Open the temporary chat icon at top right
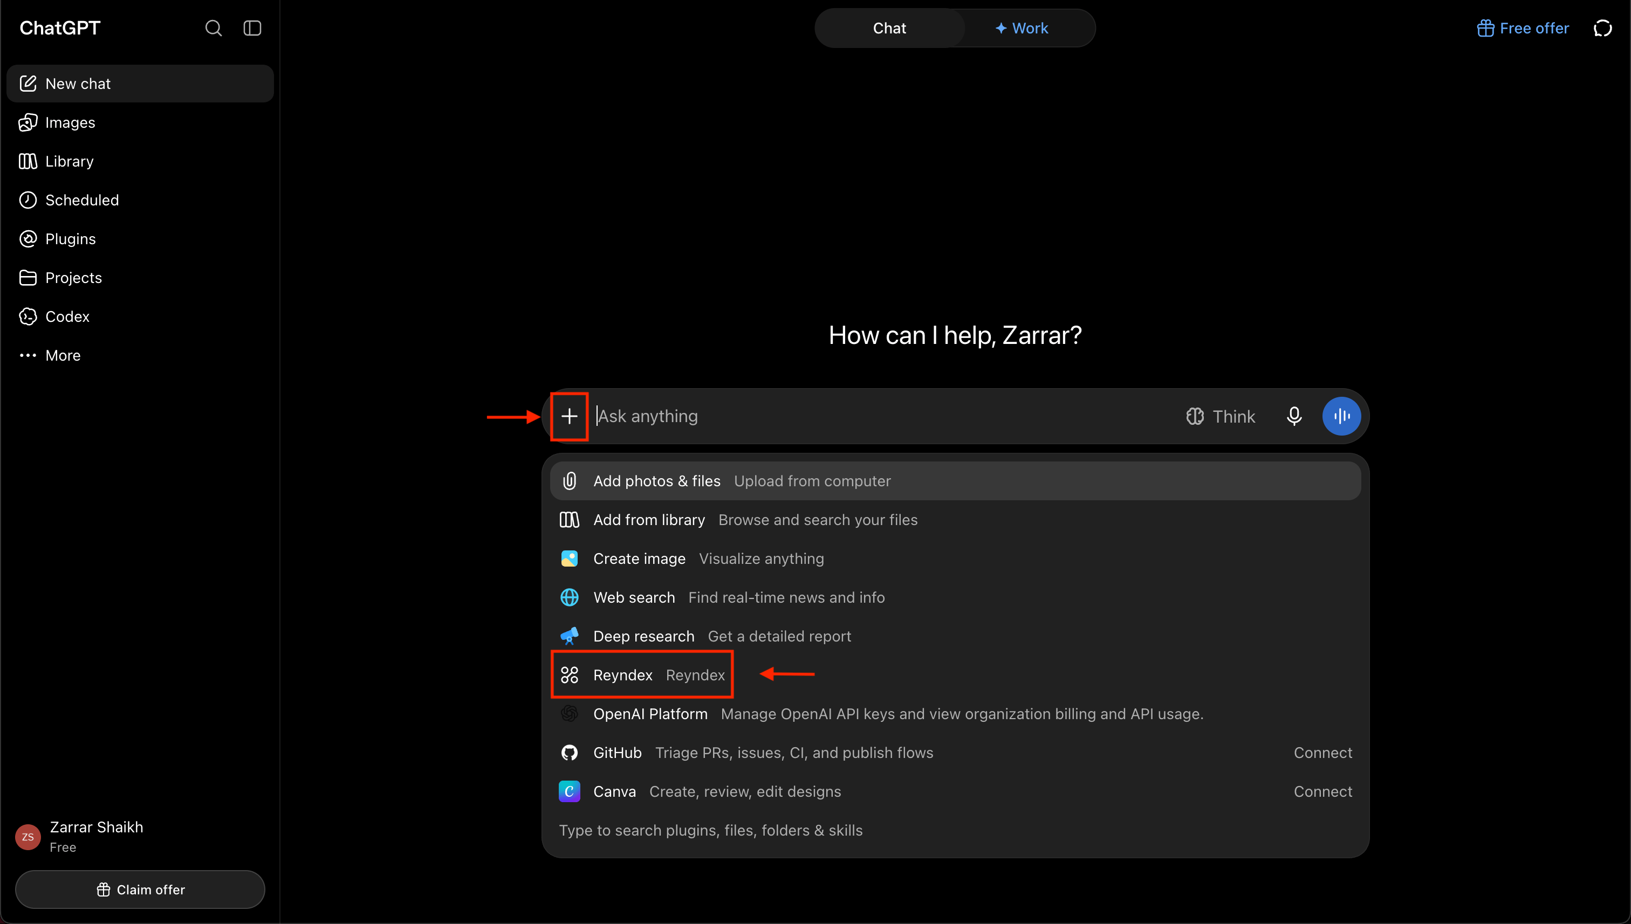This screenshot has width=1631, height=924. pyautogui.click(x=1602, y=28)
